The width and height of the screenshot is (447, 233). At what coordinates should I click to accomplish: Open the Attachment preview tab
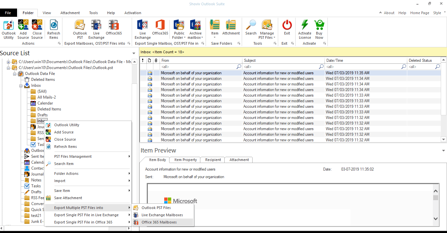click(239, 160)
